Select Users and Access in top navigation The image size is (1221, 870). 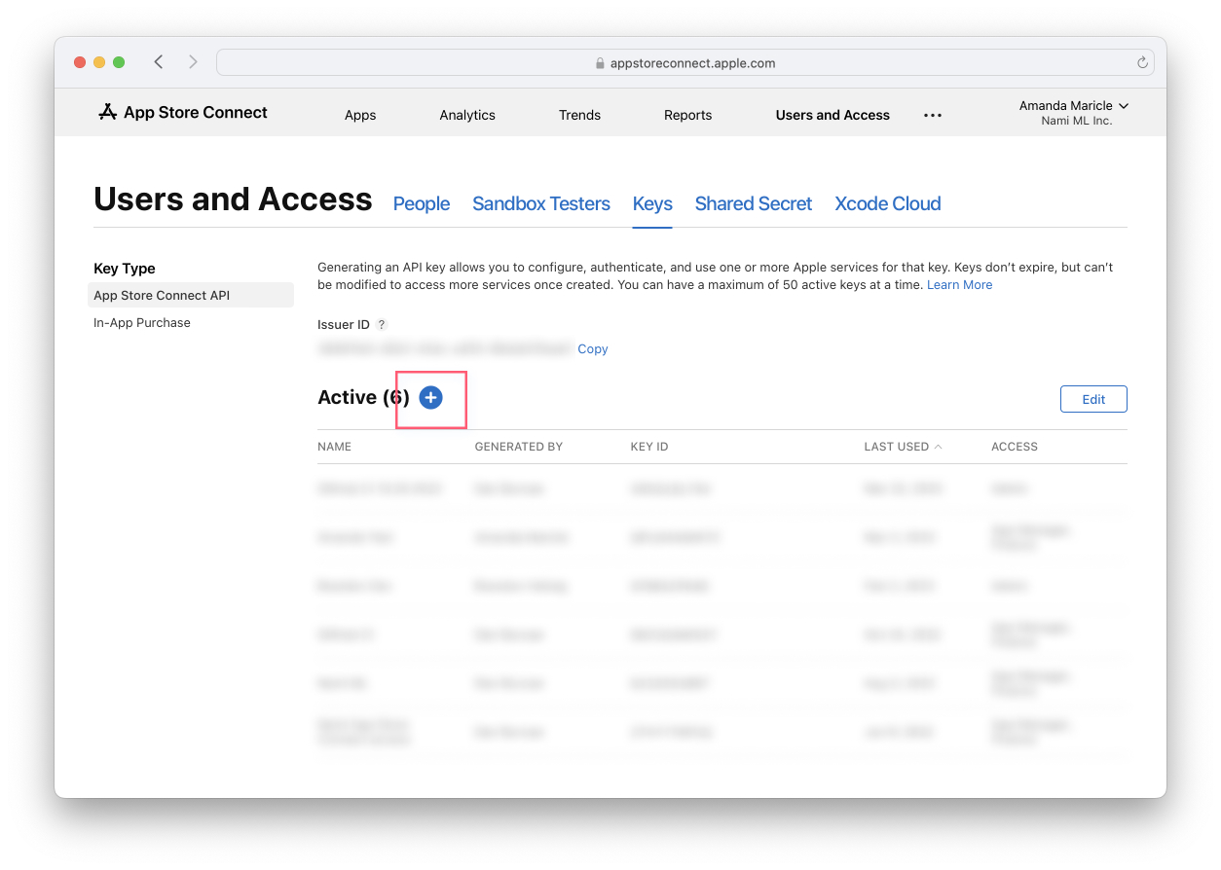pyautogui.click(x=832, y=115)
